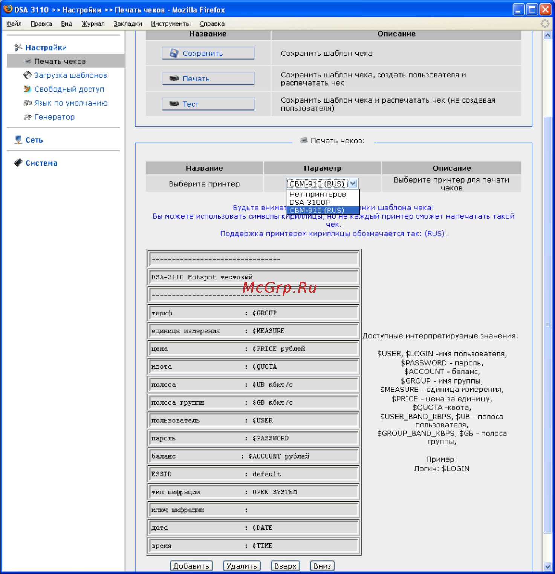
Task: Click the icon beside Язык по умолчанию
Action: 28,103
